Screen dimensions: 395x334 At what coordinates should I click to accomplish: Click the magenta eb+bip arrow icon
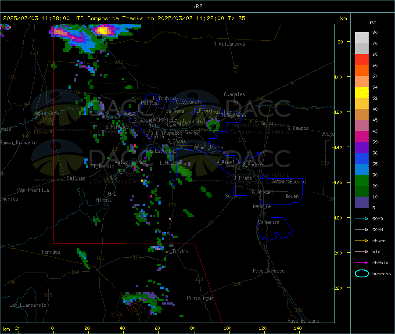pyautogui.click(x=362, y=263)
